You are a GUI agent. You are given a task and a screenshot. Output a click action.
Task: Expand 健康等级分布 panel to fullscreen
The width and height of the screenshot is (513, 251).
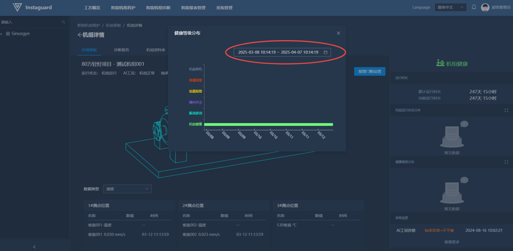506,162
